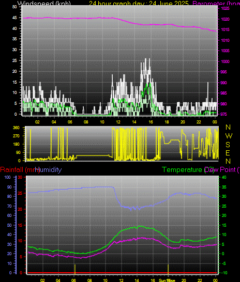Viewport: 240px width, 282px height.
Task: Click windspeed axis value 45
Action: (14, 18)
